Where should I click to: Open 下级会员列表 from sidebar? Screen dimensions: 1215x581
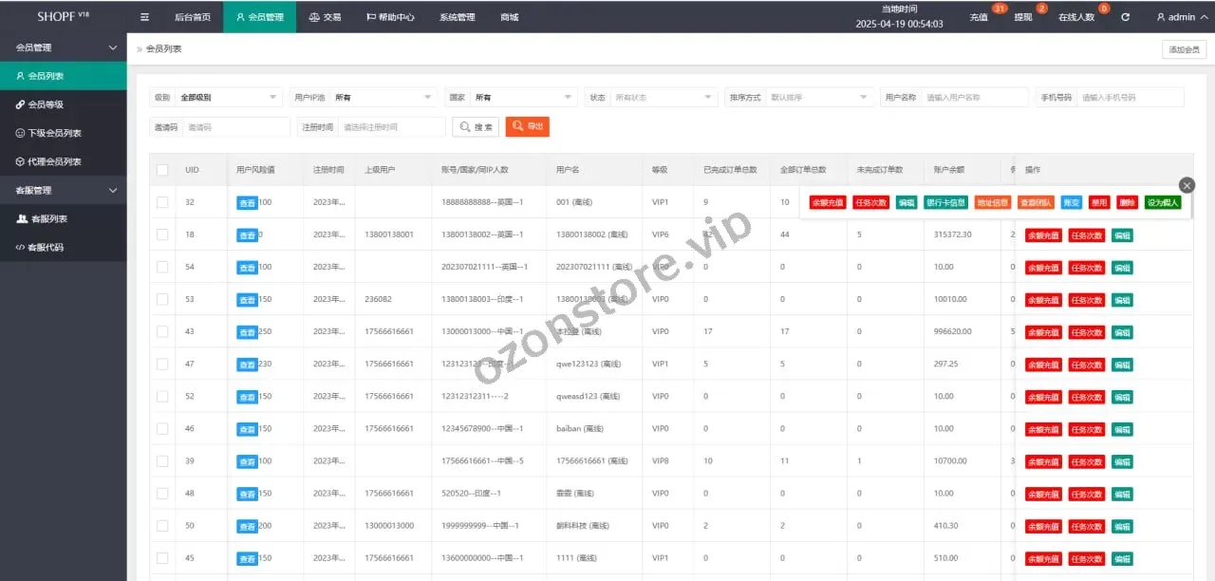(54, 133)
